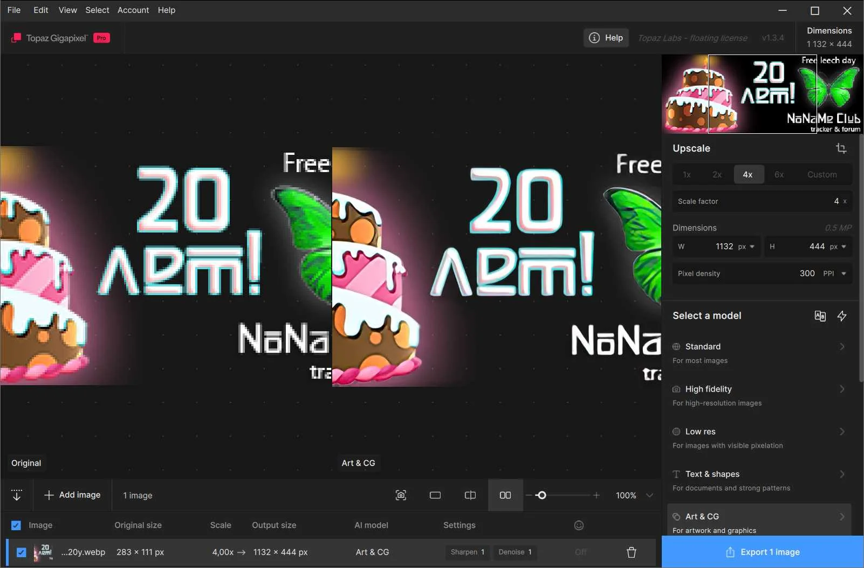
Task: Open the model comparison icon next to Select a model
Action: pos(820,316)
